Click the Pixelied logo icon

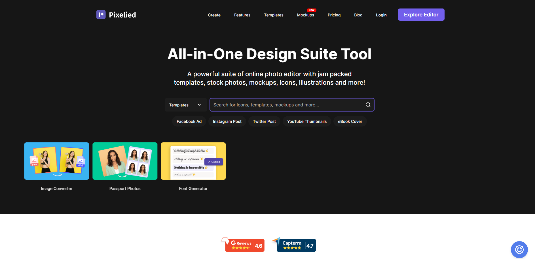[101, 15]
